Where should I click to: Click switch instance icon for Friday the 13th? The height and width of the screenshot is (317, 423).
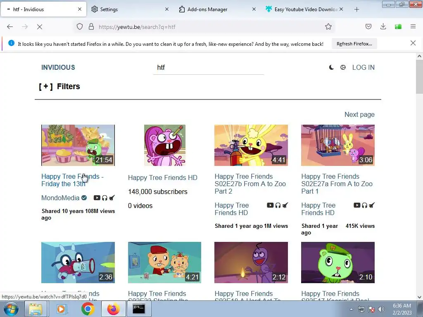point(112,198)
